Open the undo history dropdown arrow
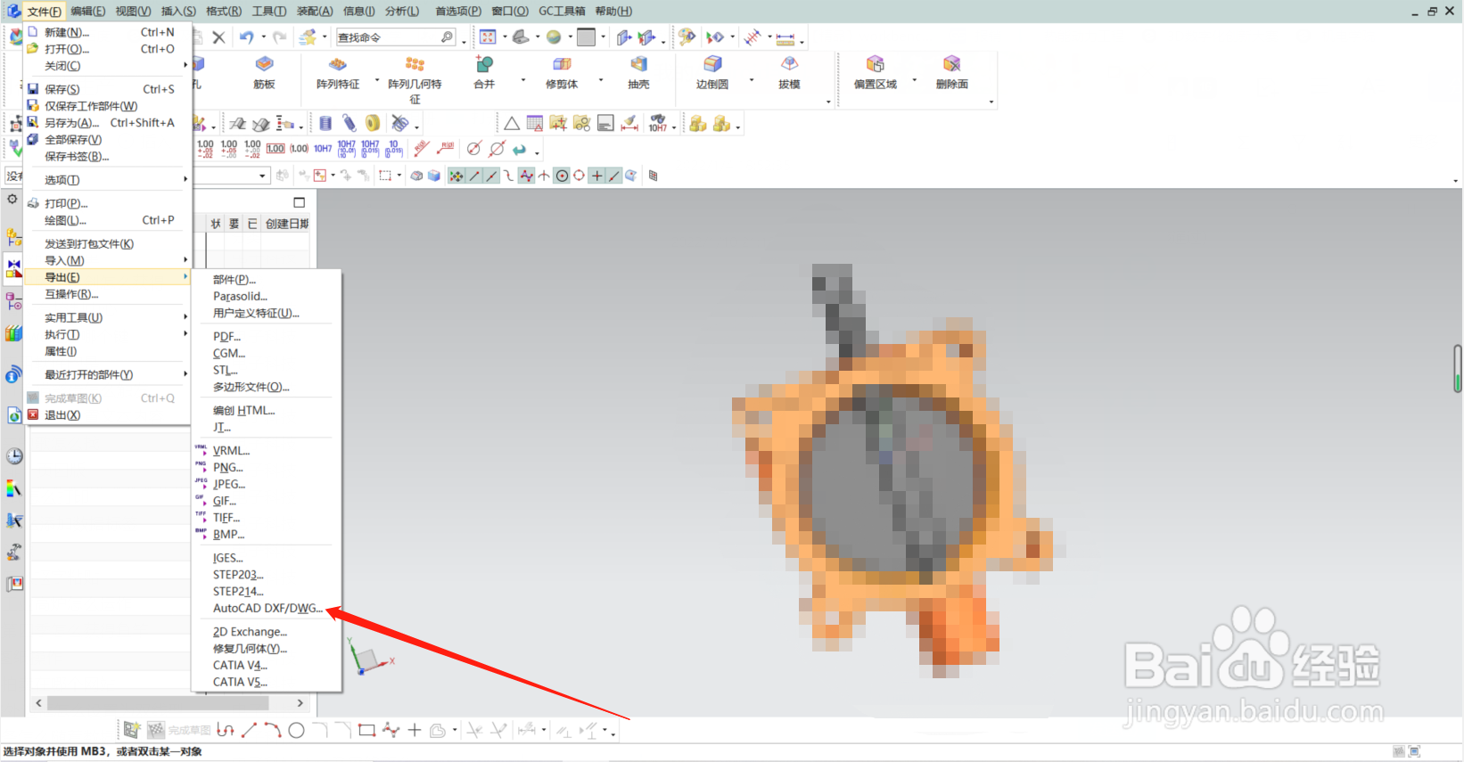 coord(263,37)
